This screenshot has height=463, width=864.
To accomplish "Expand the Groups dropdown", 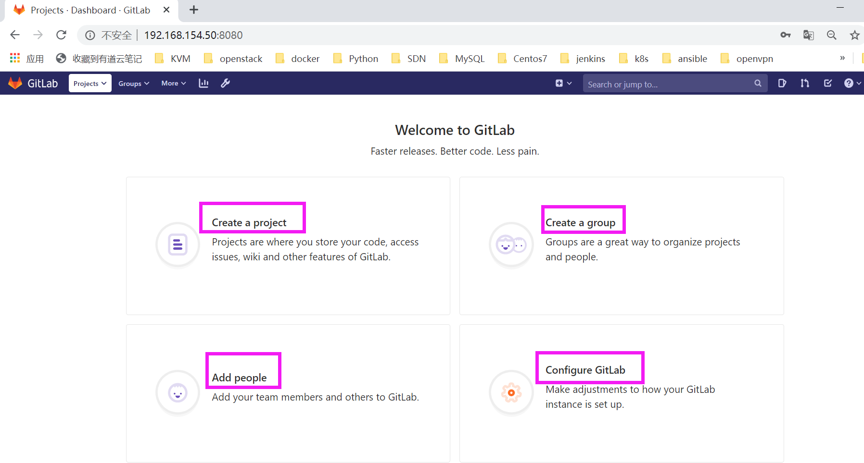I will (134, 83).
